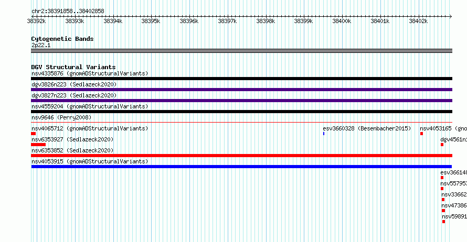
Task: Open variant label nsv4335876 (gnomADStructuralVariants)
Action: (90, 73)
